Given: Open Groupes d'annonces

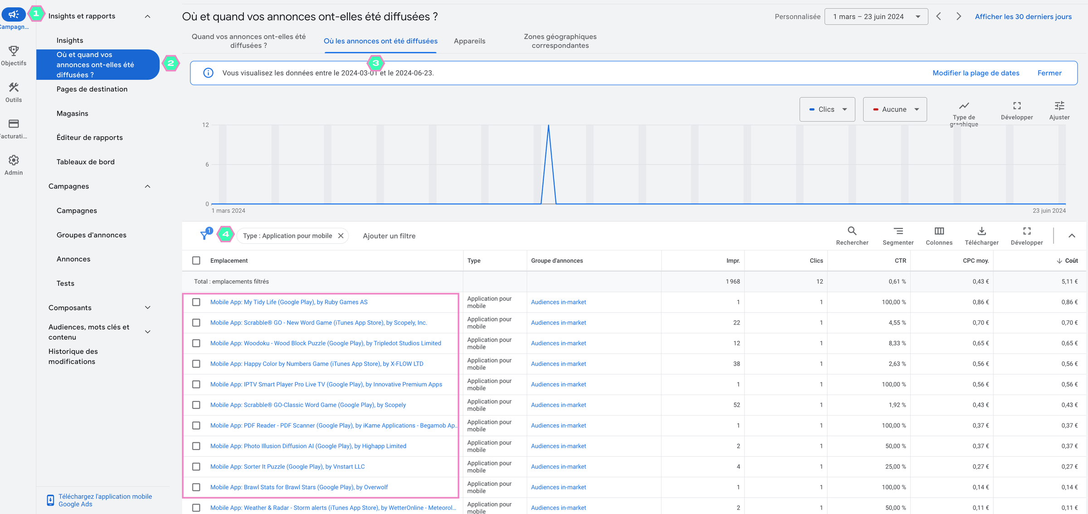Looking at the screenshot, I should pyautogui.click(x=92, y=235).
